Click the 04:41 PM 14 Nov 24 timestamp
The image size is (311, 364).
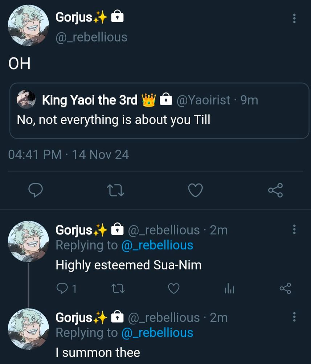pyautogui.click(x=68, y=155)
